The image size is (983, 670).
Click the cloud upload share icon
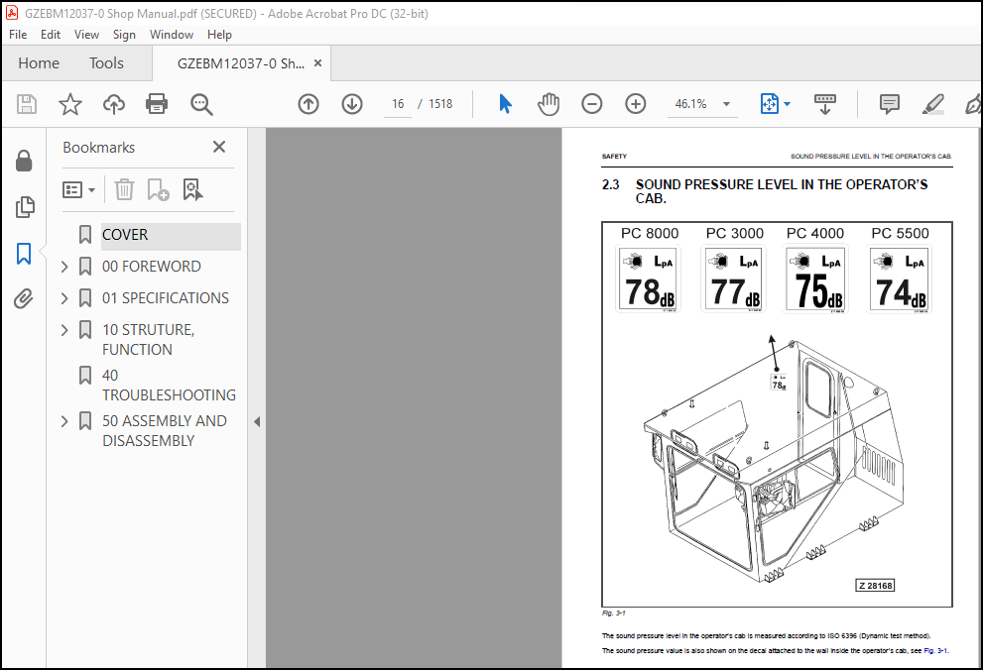(114, 104)
